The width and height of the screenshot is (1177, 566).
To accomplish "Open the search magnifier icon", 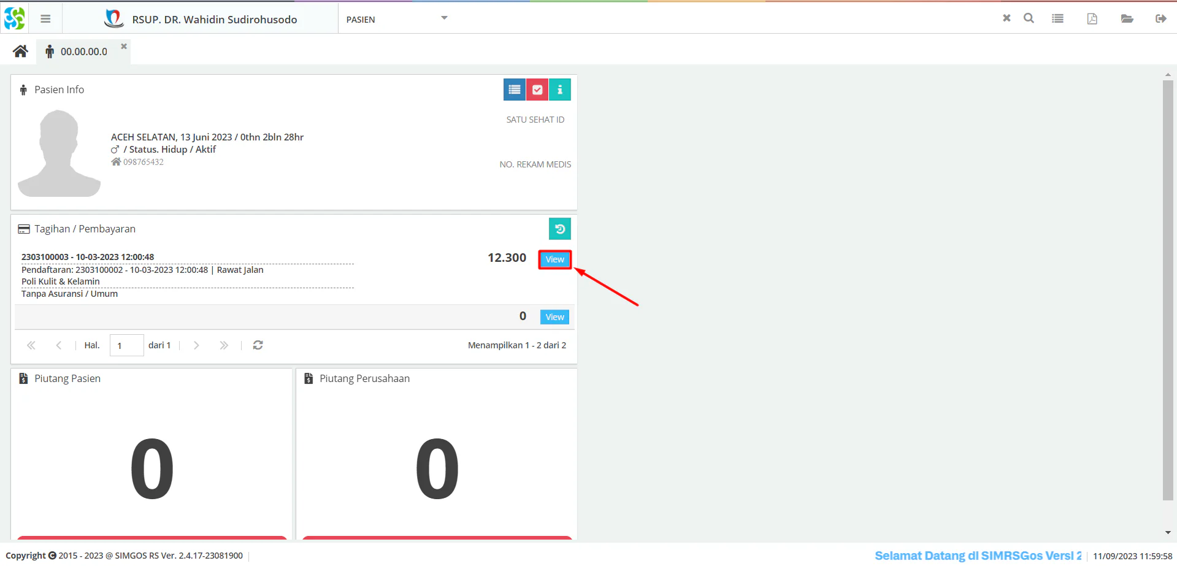I will [1029, 18].
